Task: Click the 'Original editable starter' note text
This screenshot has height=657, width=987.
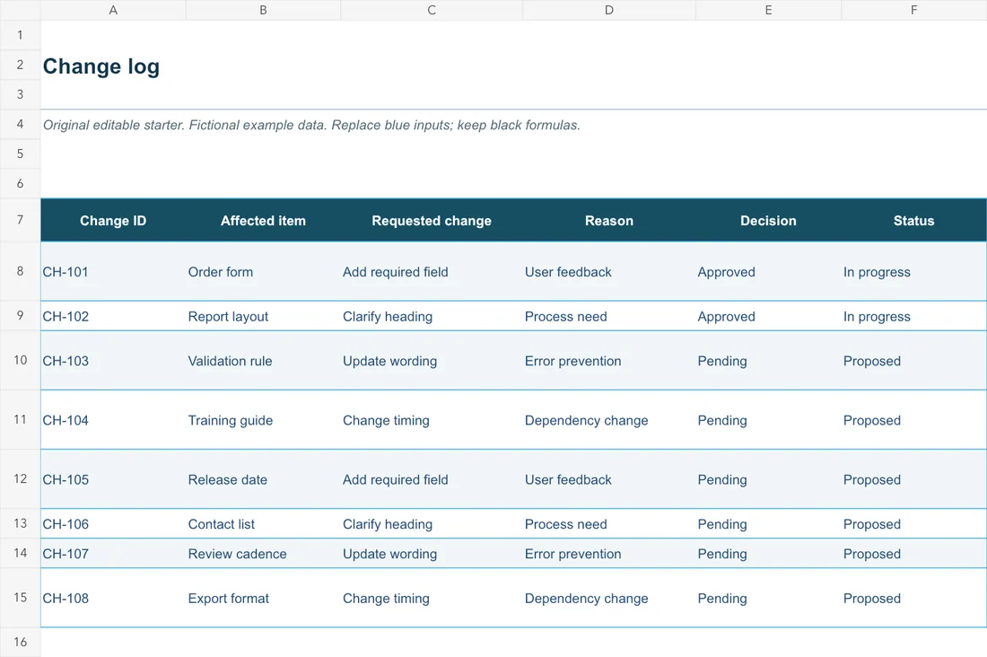Action: pos(311,125)
